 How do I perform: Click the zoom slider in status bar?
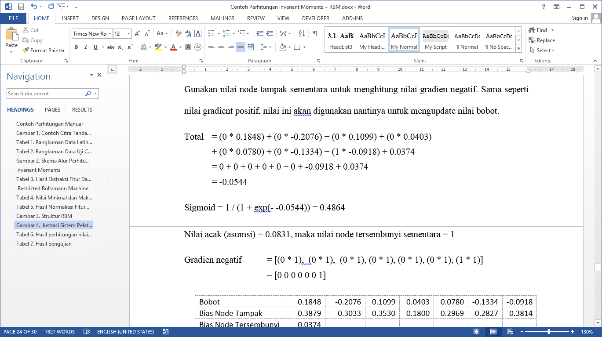tap(548, 332)
